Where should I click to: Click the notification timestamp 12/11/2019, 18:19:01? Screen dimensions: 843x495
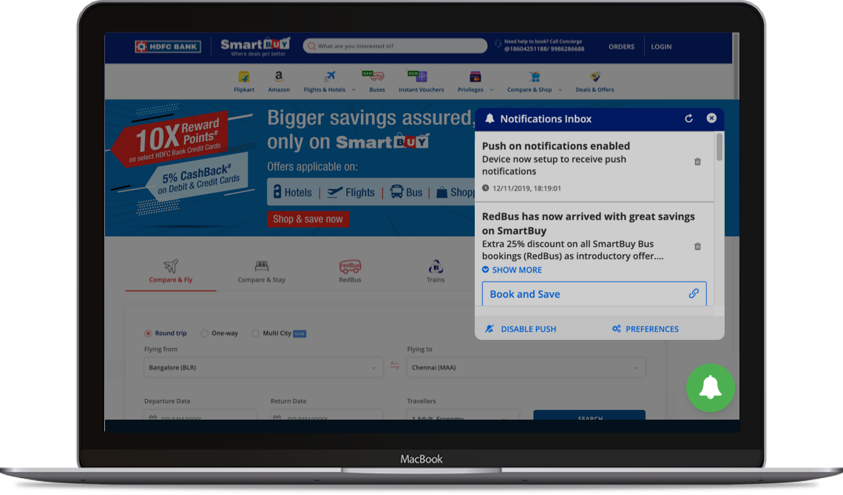coord(527,188)
